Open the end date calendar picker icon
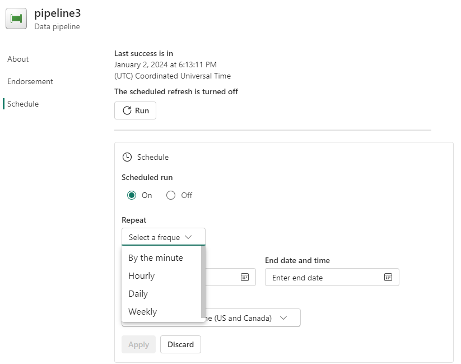This screenshot has width=461, height=364. (388, 277)
